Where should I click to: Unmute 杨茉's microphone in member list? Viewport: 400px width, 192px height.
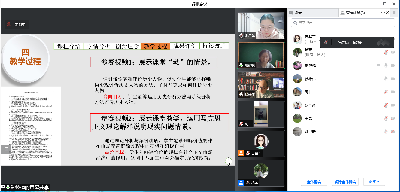[x=386, y=52]
